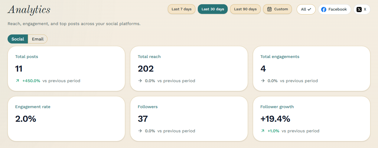Filter analytics by Facebook
This screenshot has height=148, width=378.
[334, 9]
